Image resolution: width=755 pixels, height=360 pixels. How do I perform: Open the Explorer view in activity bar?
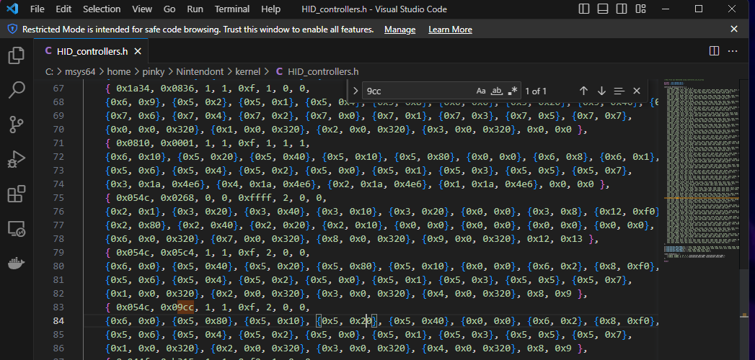point(17,55)
